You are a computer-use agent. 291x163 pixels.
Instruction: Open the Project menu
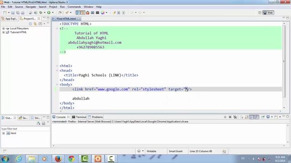[x=53, y=7]
